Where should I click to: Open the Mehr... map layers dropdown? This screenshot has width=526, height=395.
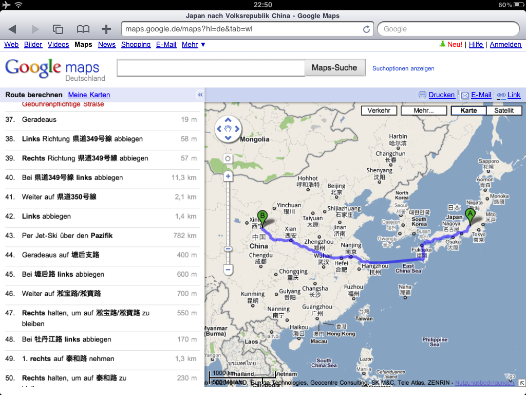[x=424, y=111]
